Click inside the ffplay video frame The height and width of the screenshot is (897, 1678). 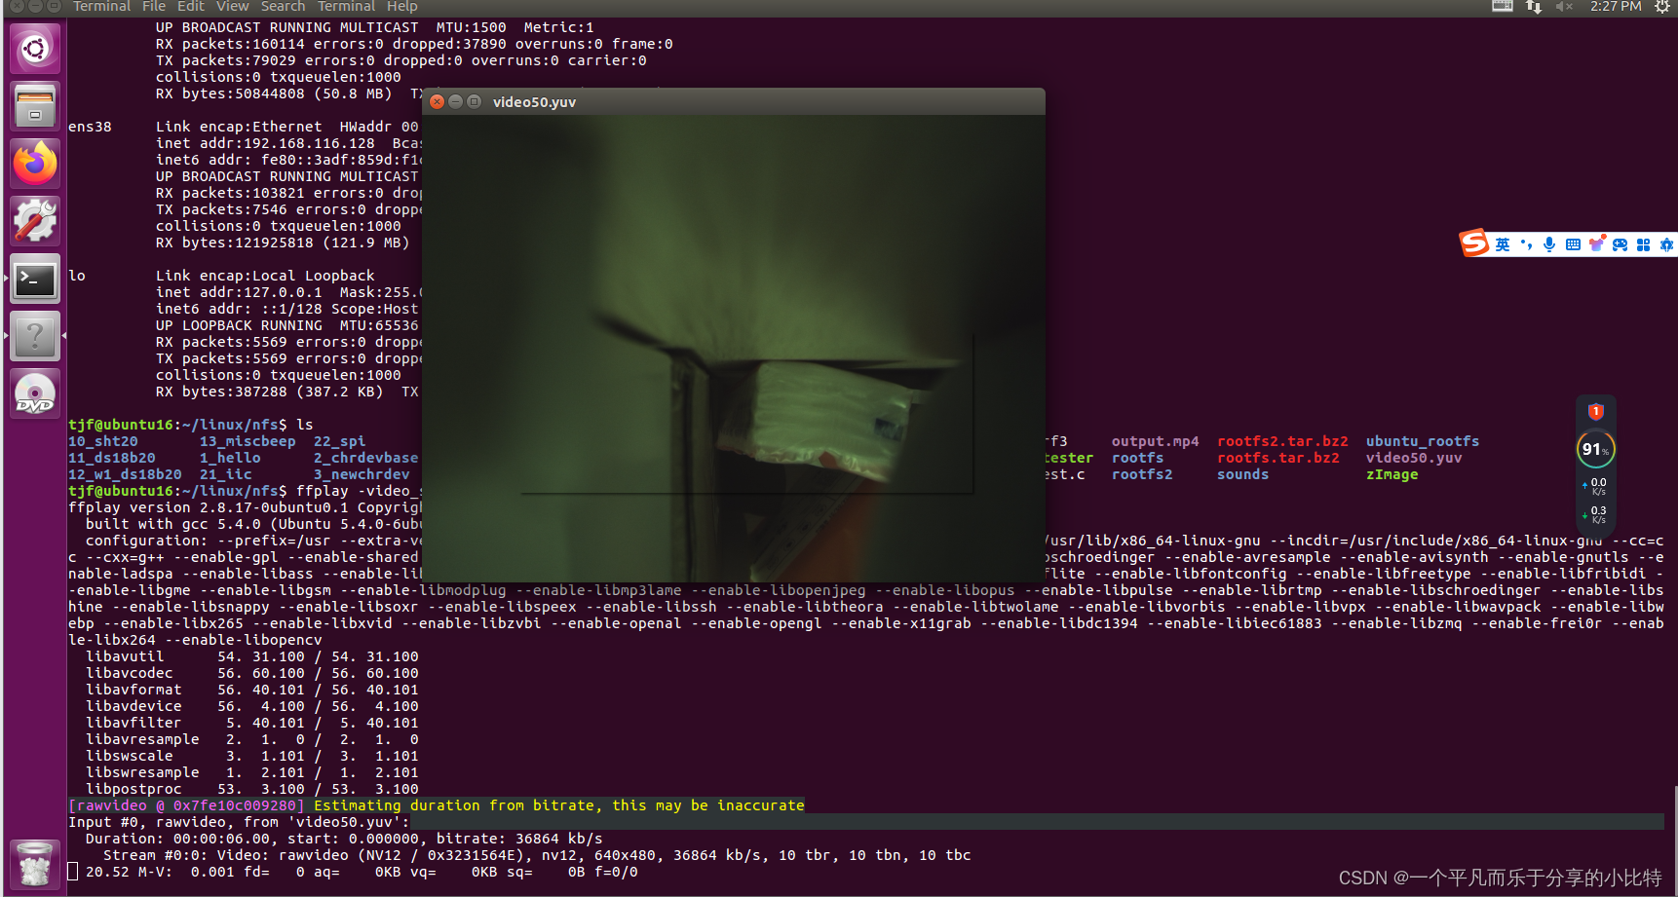[x=734, y=349]
